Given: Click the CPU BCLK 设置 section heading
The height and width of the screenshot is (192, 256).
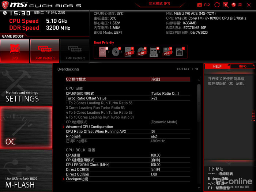Looking at the screenshot, I should [80, 150].
